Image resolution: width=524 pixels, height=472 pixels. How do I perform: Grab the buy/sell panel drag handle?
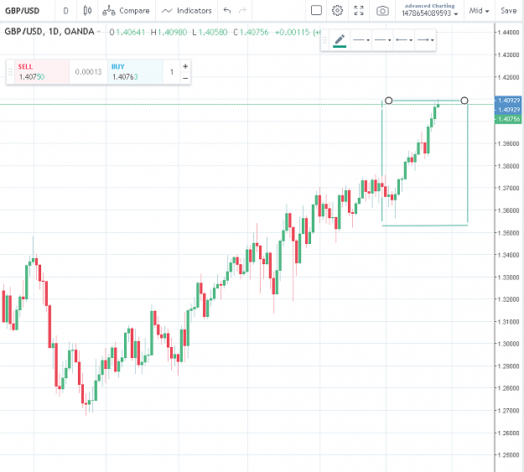[10, 72]
